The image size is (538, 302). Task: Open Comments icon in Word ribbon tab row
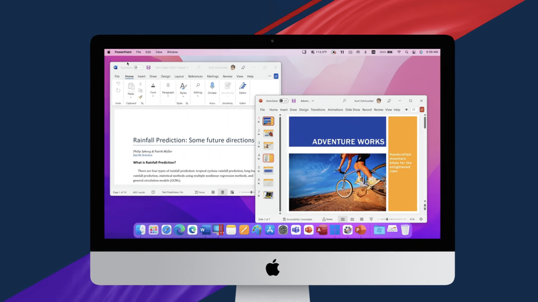click(270, 77)
